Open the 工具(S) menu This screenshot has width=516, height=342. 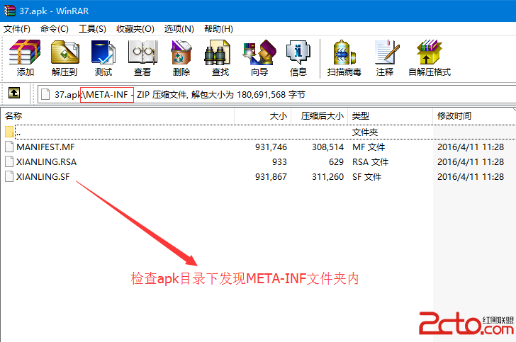click(92, 29)
